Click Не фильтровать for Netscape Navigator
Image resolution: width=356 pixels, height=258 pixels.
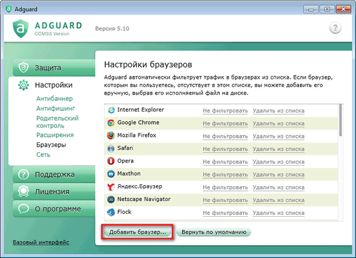tap(225, 200)
